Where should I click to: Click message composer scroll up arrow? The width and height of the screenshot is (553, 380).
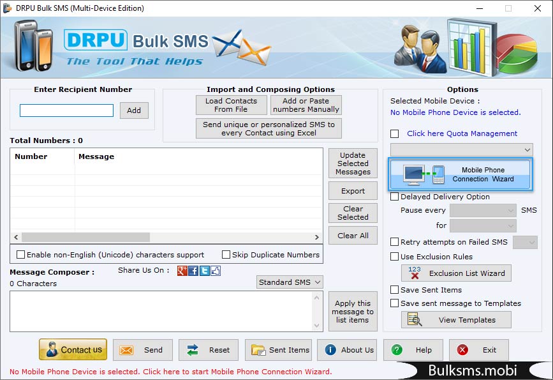317,298
